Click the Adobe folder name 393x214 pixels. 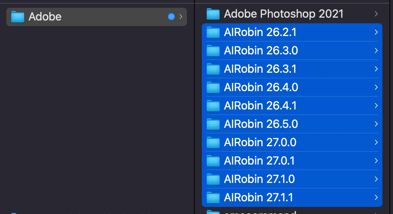pyautogui.click(x=45, y=17)
